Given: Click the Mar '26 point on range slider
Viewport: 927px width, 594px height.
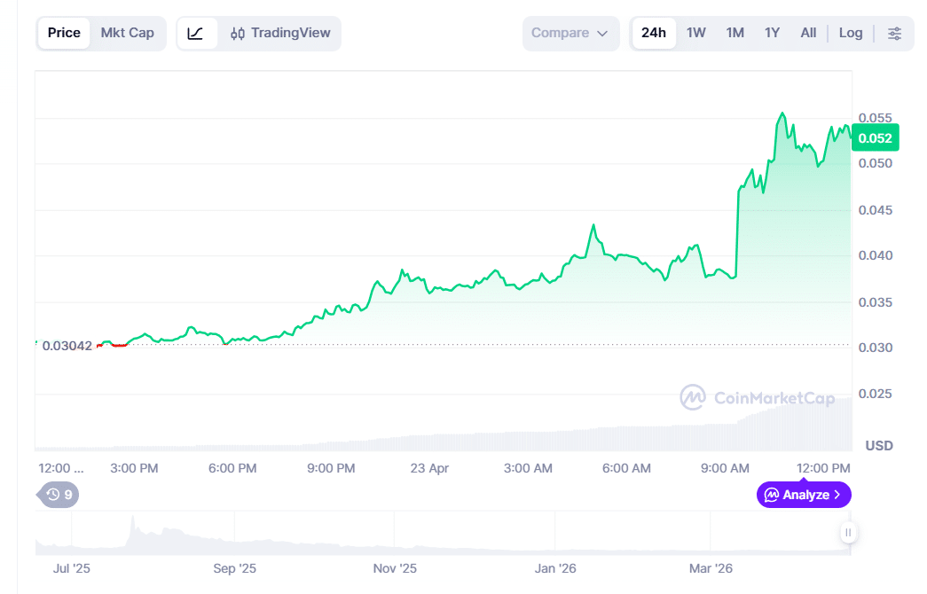Looking at the screenshot, I should tap(712, 567).
